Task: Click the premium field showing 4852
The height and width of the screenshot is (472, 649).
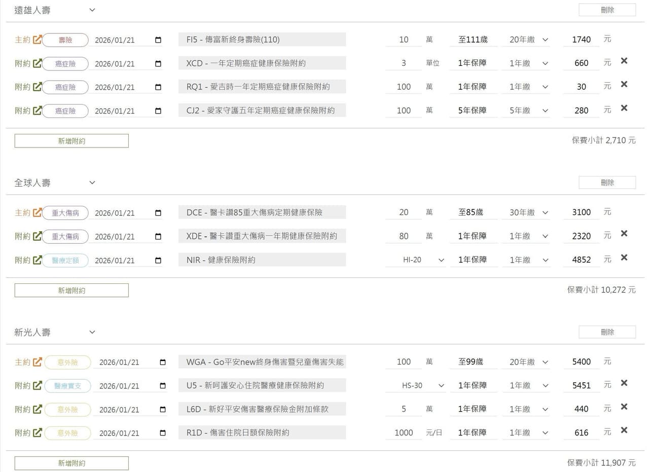Action: click(x=582, y=260)
